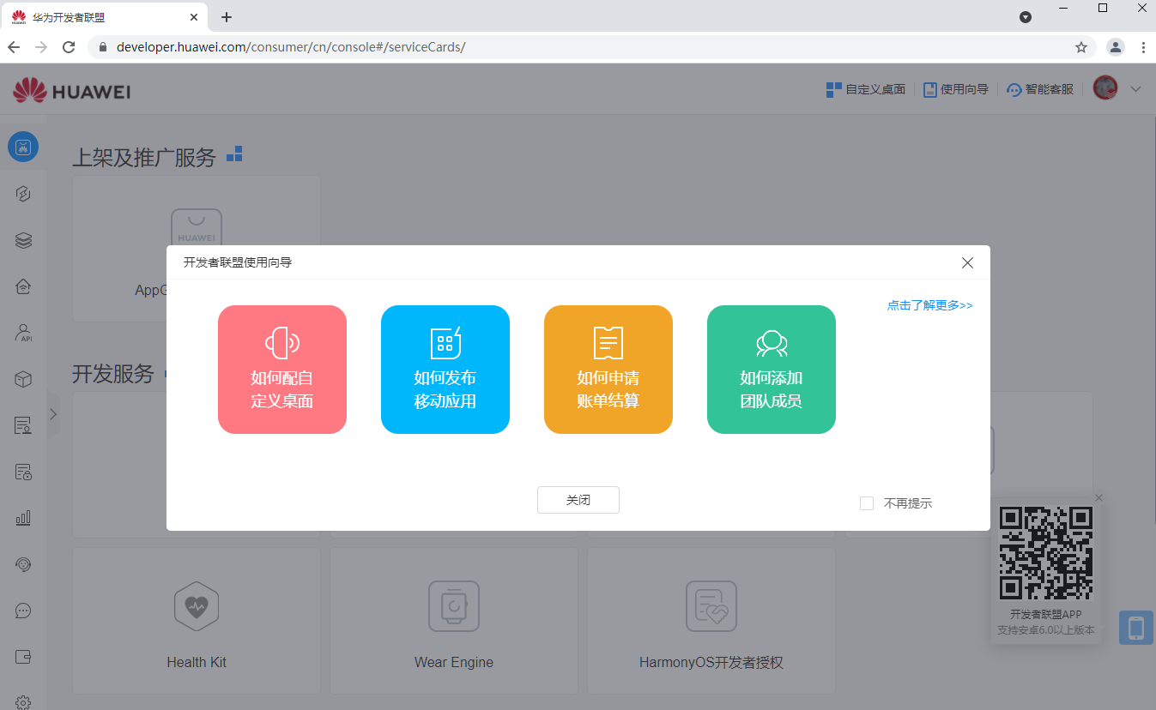1156x710 pixels.
Task: Reload the current page
Action: [x=69, y=47]
